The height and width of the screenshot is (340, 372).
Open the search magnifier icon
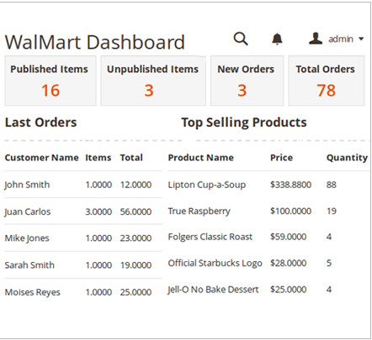[241, 39]
